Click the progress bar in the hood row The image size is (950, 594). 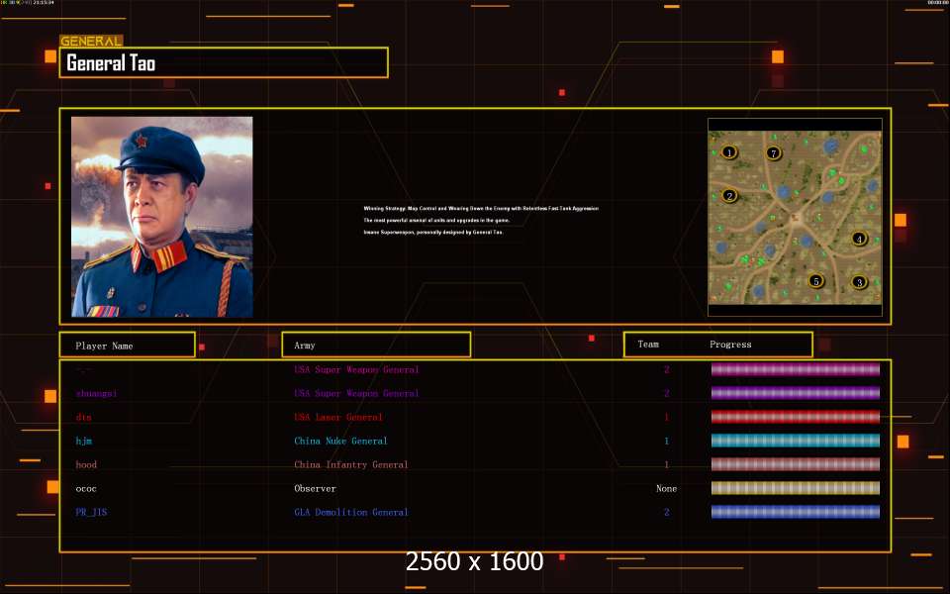(x=796, y=464)
